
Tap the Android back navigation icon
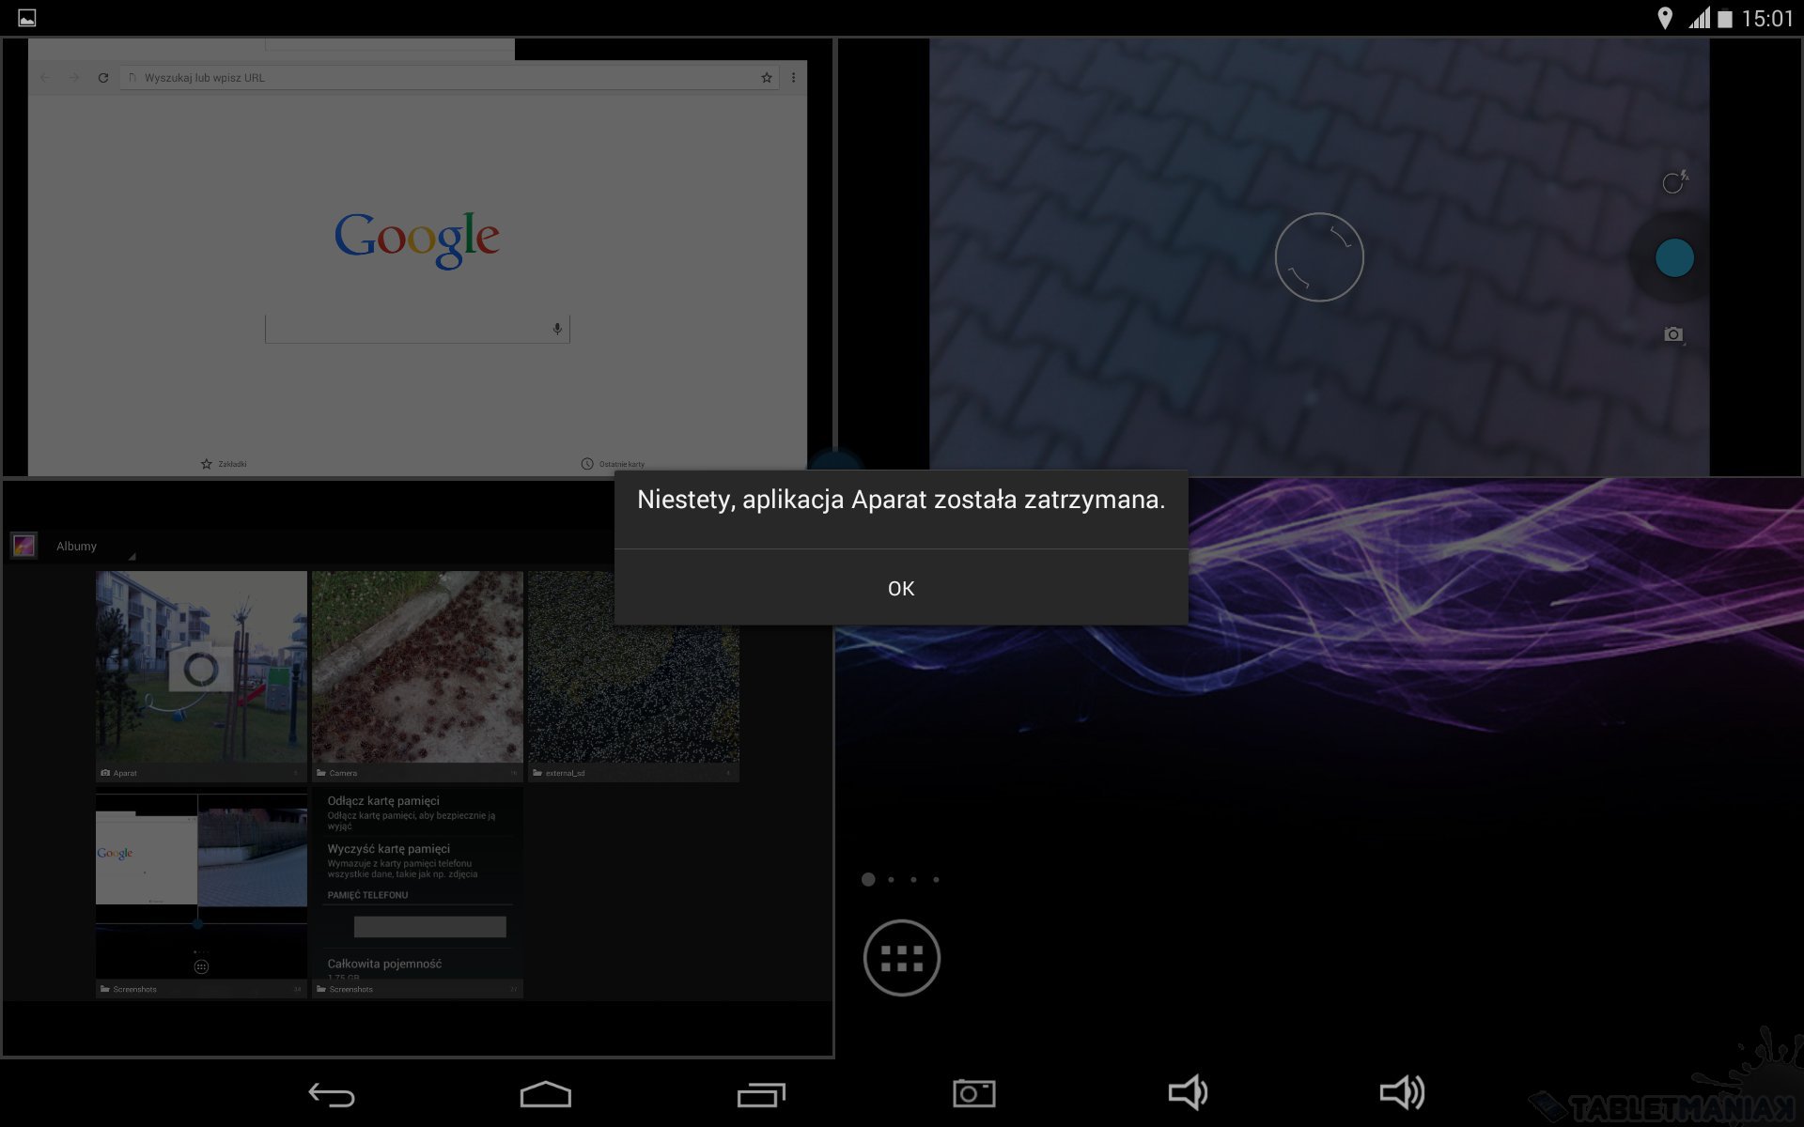[332, 1094]
